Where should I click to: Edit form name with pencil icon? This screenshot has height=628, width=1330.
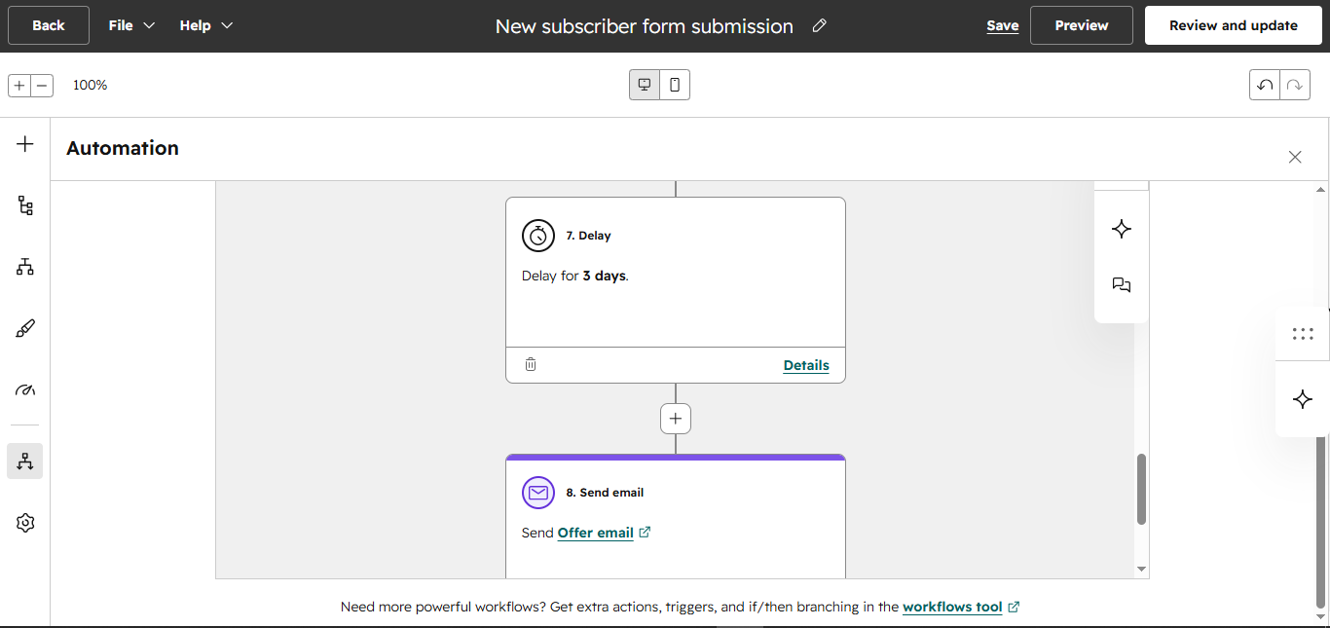click(x=819, y=25)
